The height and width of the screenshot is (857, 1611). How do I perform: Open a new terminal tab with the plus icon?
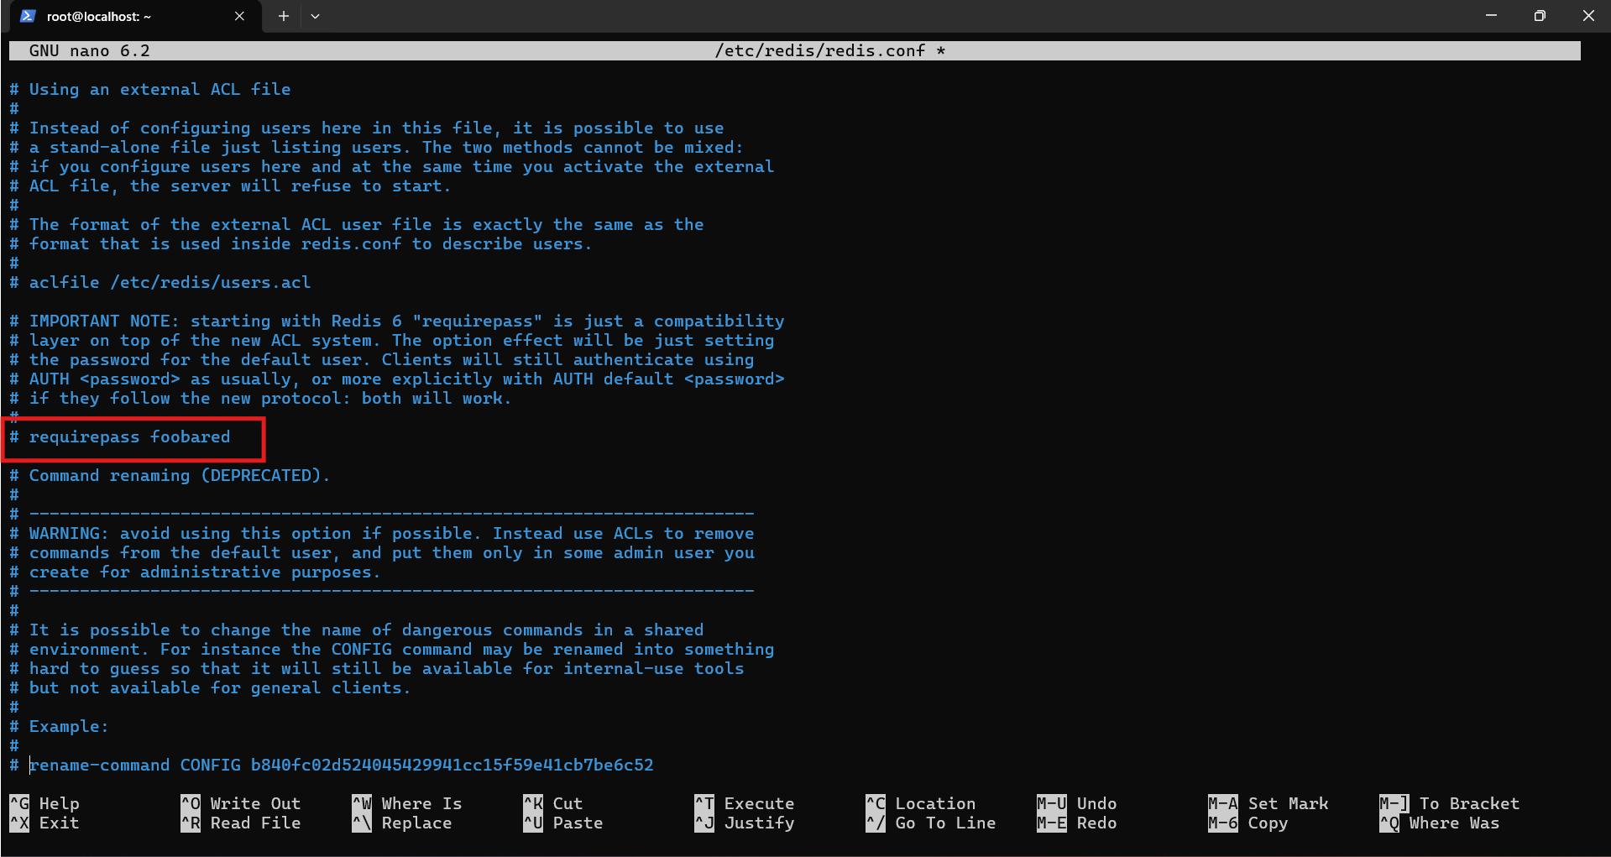pos(283,16)
